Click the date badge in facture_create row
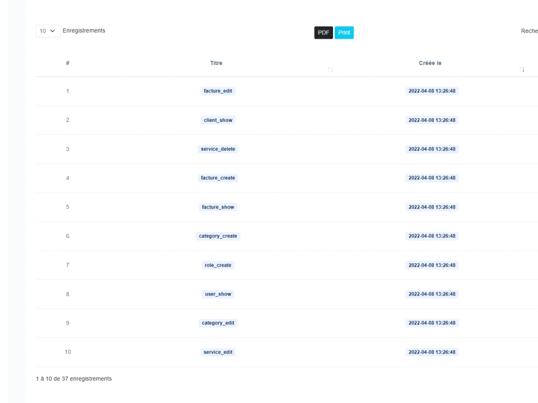The height and width of the screenshot is (403, 538). coord(431,178)
